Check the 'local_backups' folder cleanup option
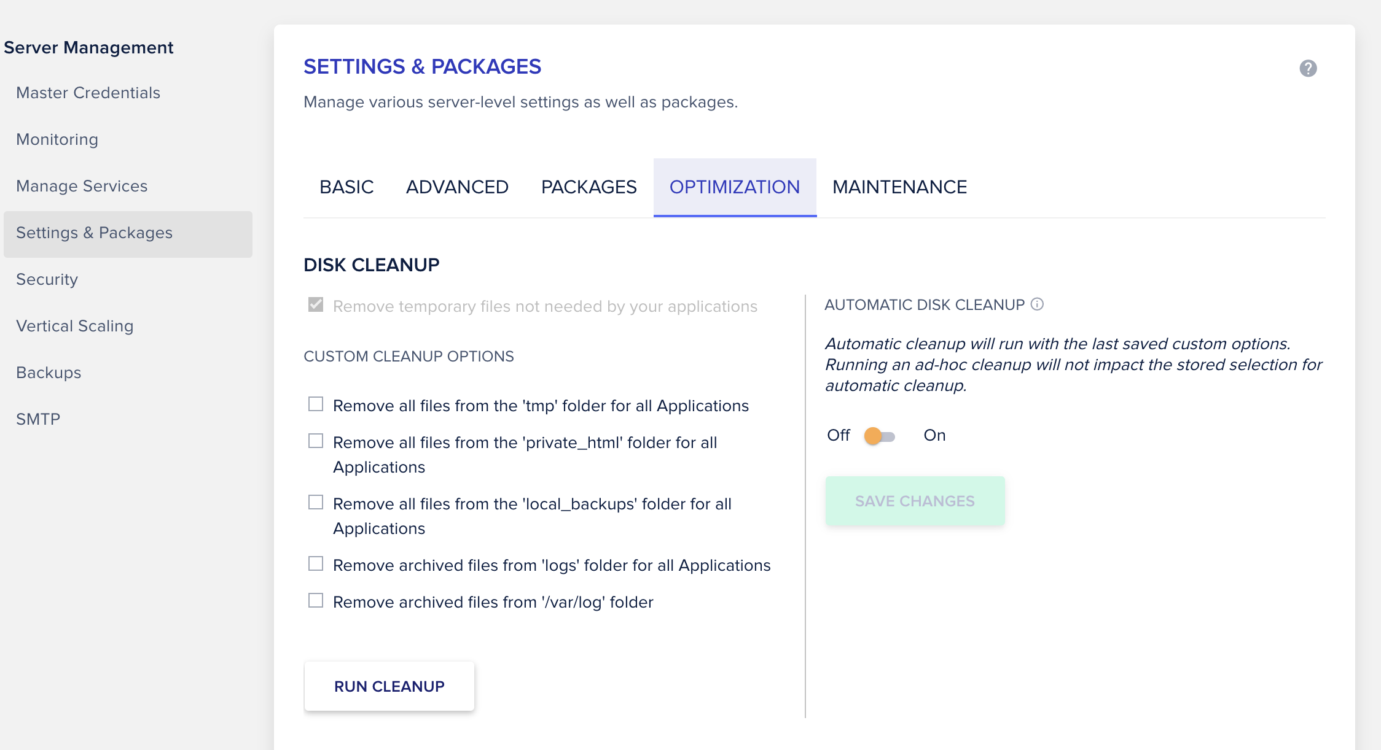The image size is (1381, 750). pyautogui.click(x=316, y=503)
